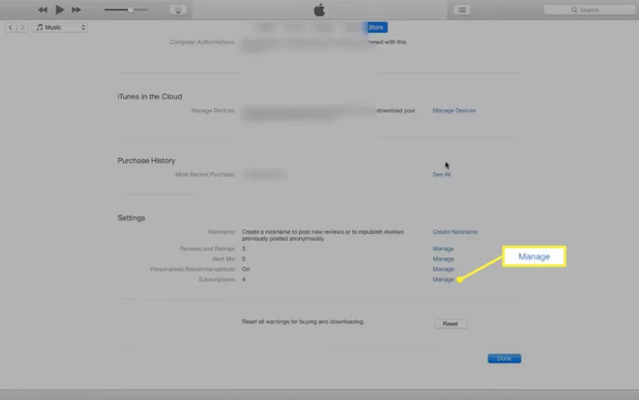Click See All purchase history link
Image resolution: width=639 pixels, height=400 pixels.
(x=441, y=174)
